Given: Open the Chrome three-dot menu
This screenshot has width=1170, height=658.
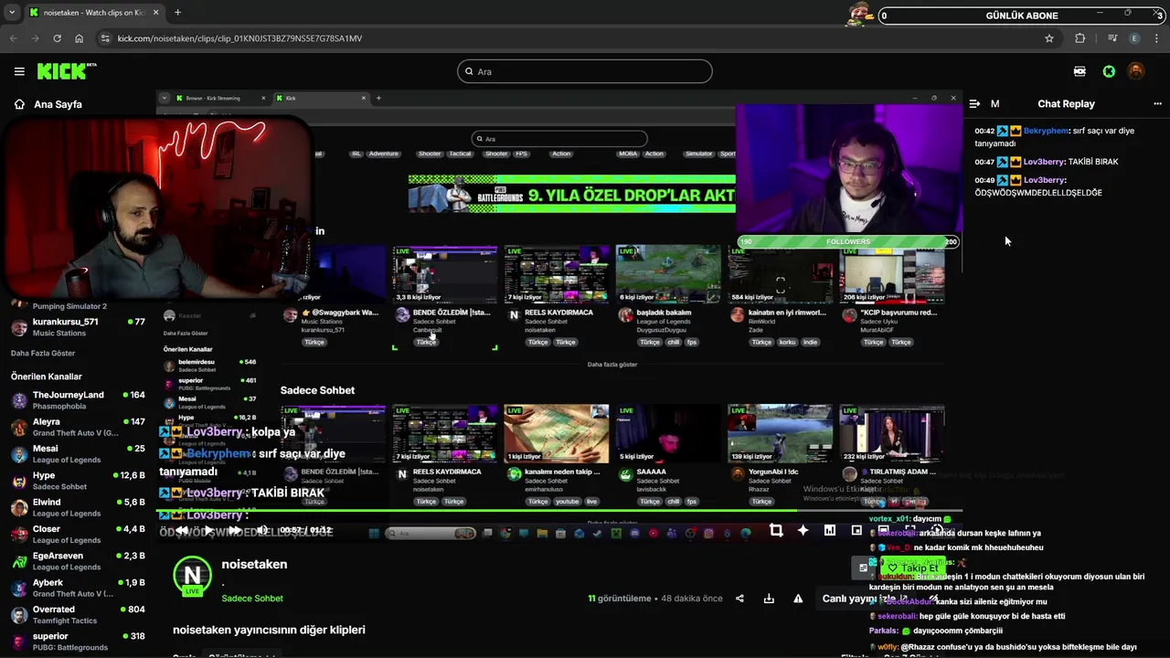Looking at the screenshot, I should point(1157,38).
